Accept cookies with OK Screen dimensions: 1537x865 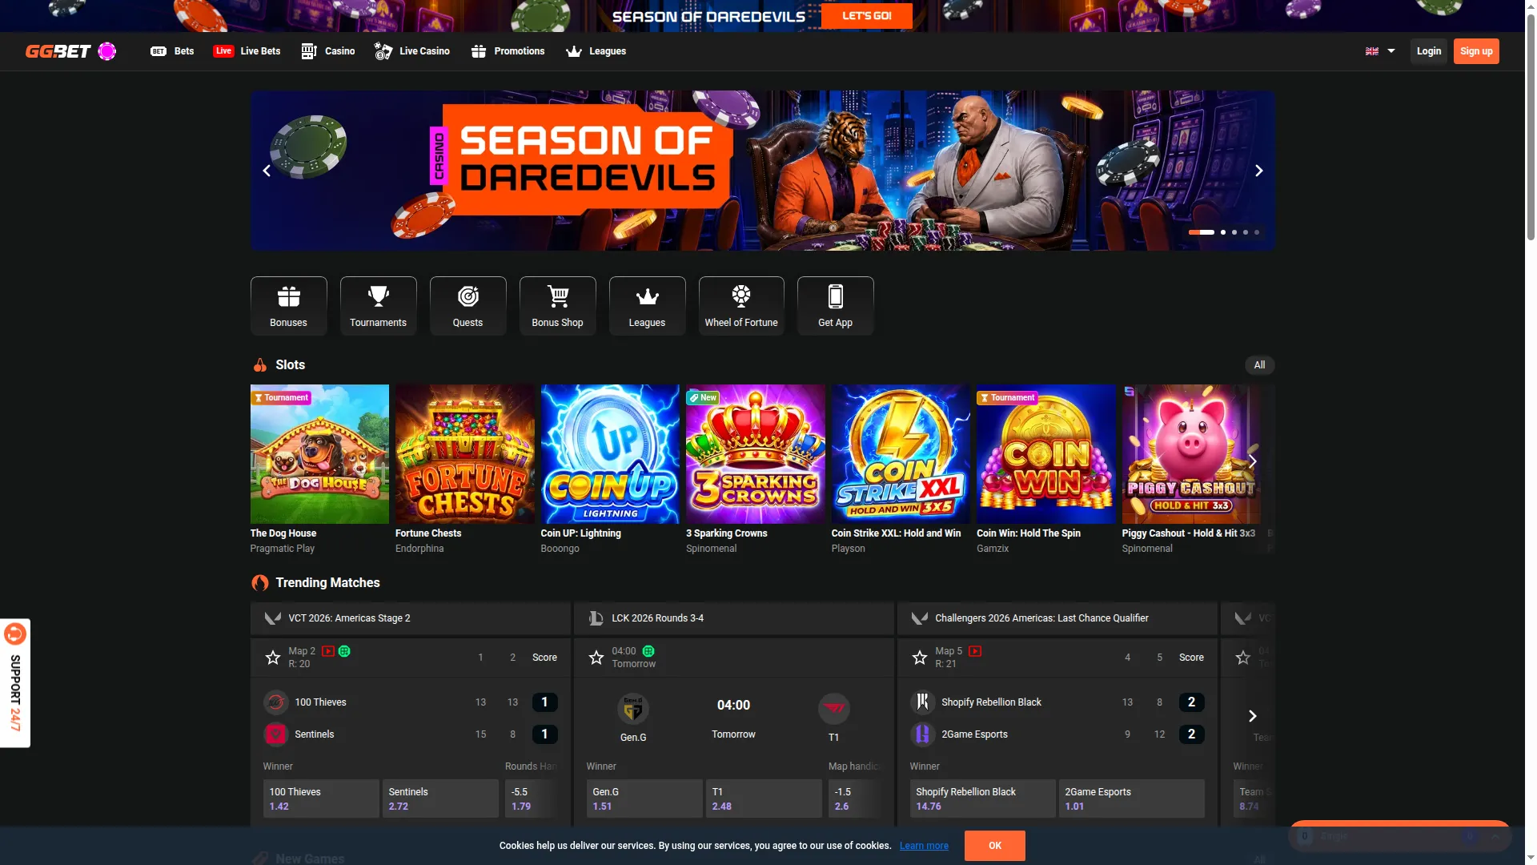click(x=995, y=846)
